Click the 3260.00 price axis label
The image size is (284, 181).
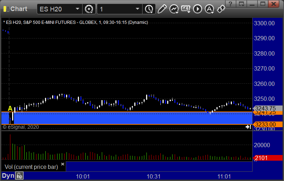point(264,84)
